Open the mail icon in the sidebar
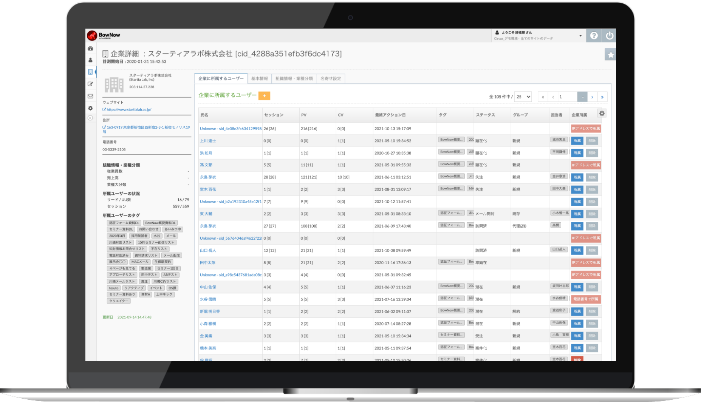Viewport: 701px width, 402px height. pyautogui.click(x=90, y=95)
